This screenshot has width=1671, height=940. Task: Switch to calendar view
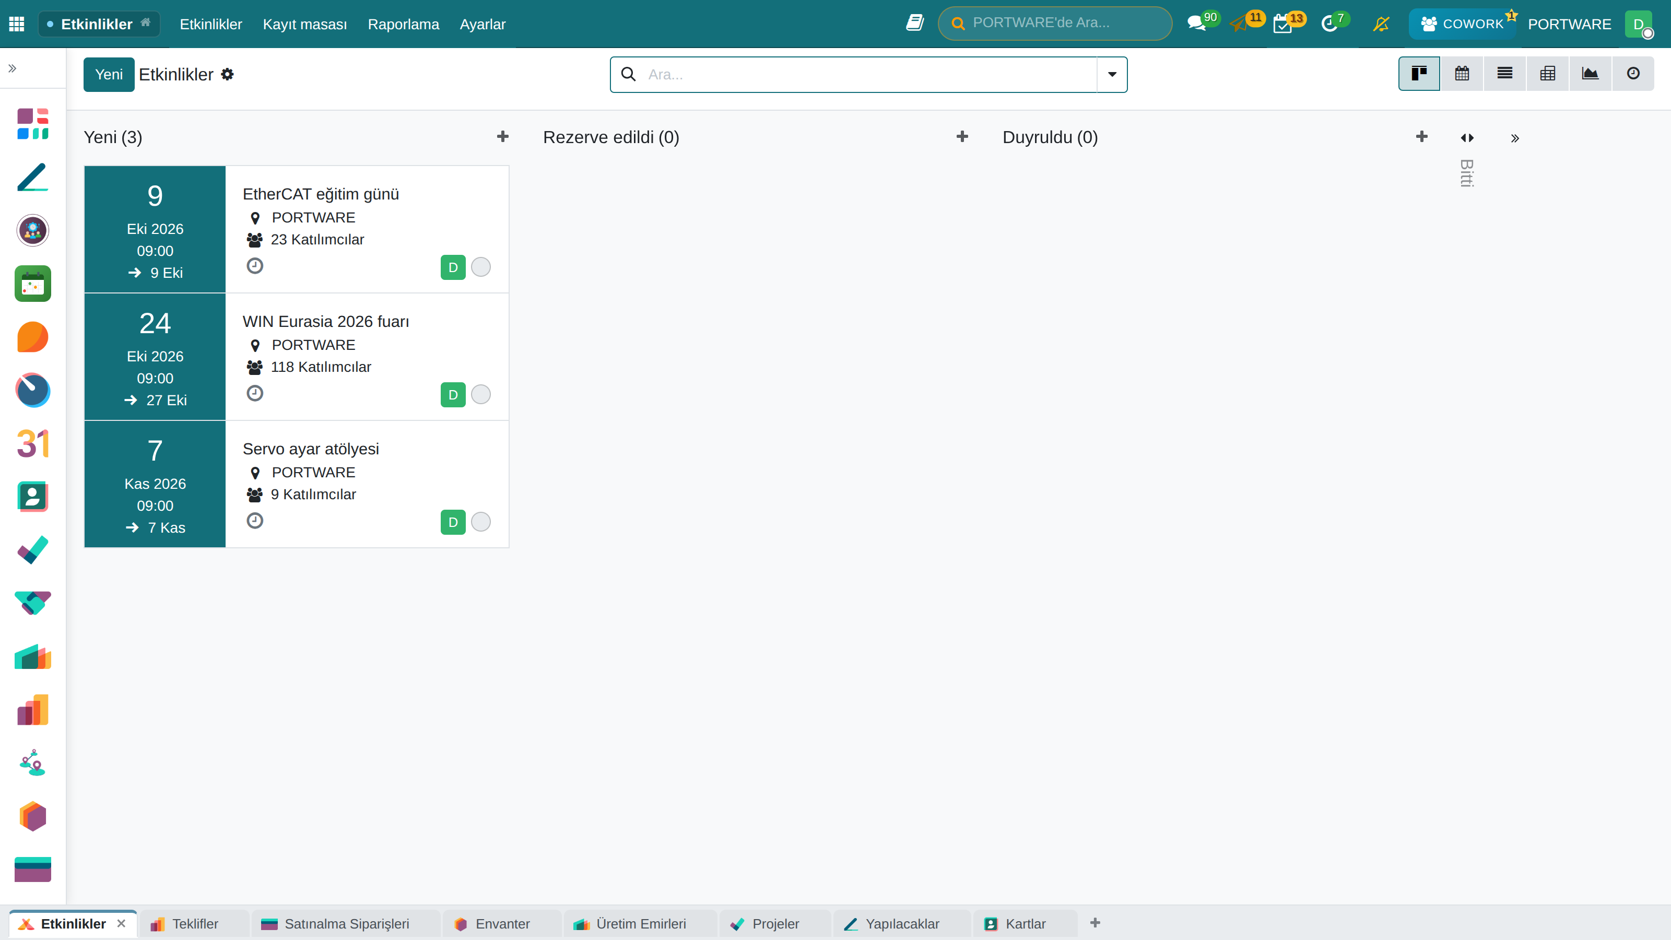[x=1462, y=73]
